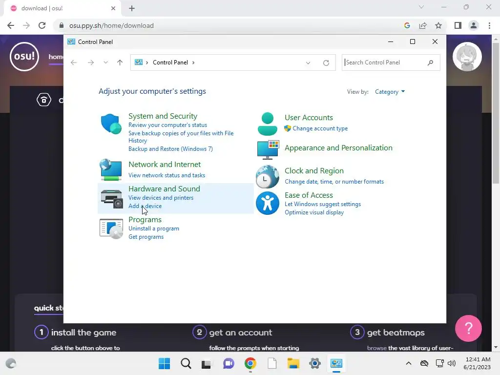
Task: Click Get programs link
Action: click(x=146, y=237)
